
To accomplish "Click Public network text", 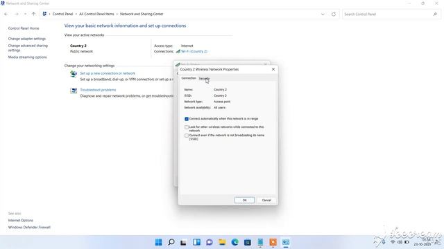I will (x=82, y=52).
